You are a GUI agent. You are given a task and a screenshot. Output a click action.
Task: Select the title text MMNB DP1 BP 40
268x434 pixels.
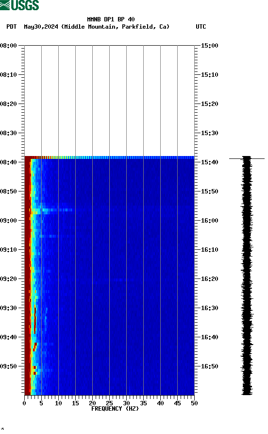(111, 19)
